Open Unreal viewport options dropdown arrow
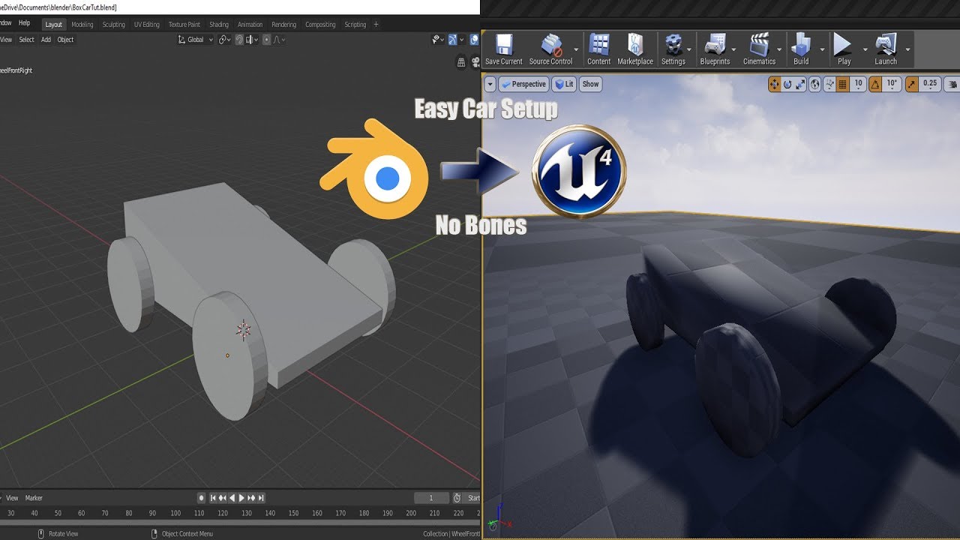960x540 pixels. (490, 84)
